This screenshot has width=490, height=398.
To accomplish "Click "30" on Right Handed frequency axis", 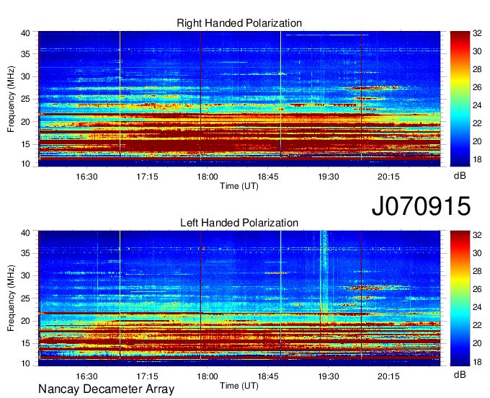I will click(x=26, y=76).
